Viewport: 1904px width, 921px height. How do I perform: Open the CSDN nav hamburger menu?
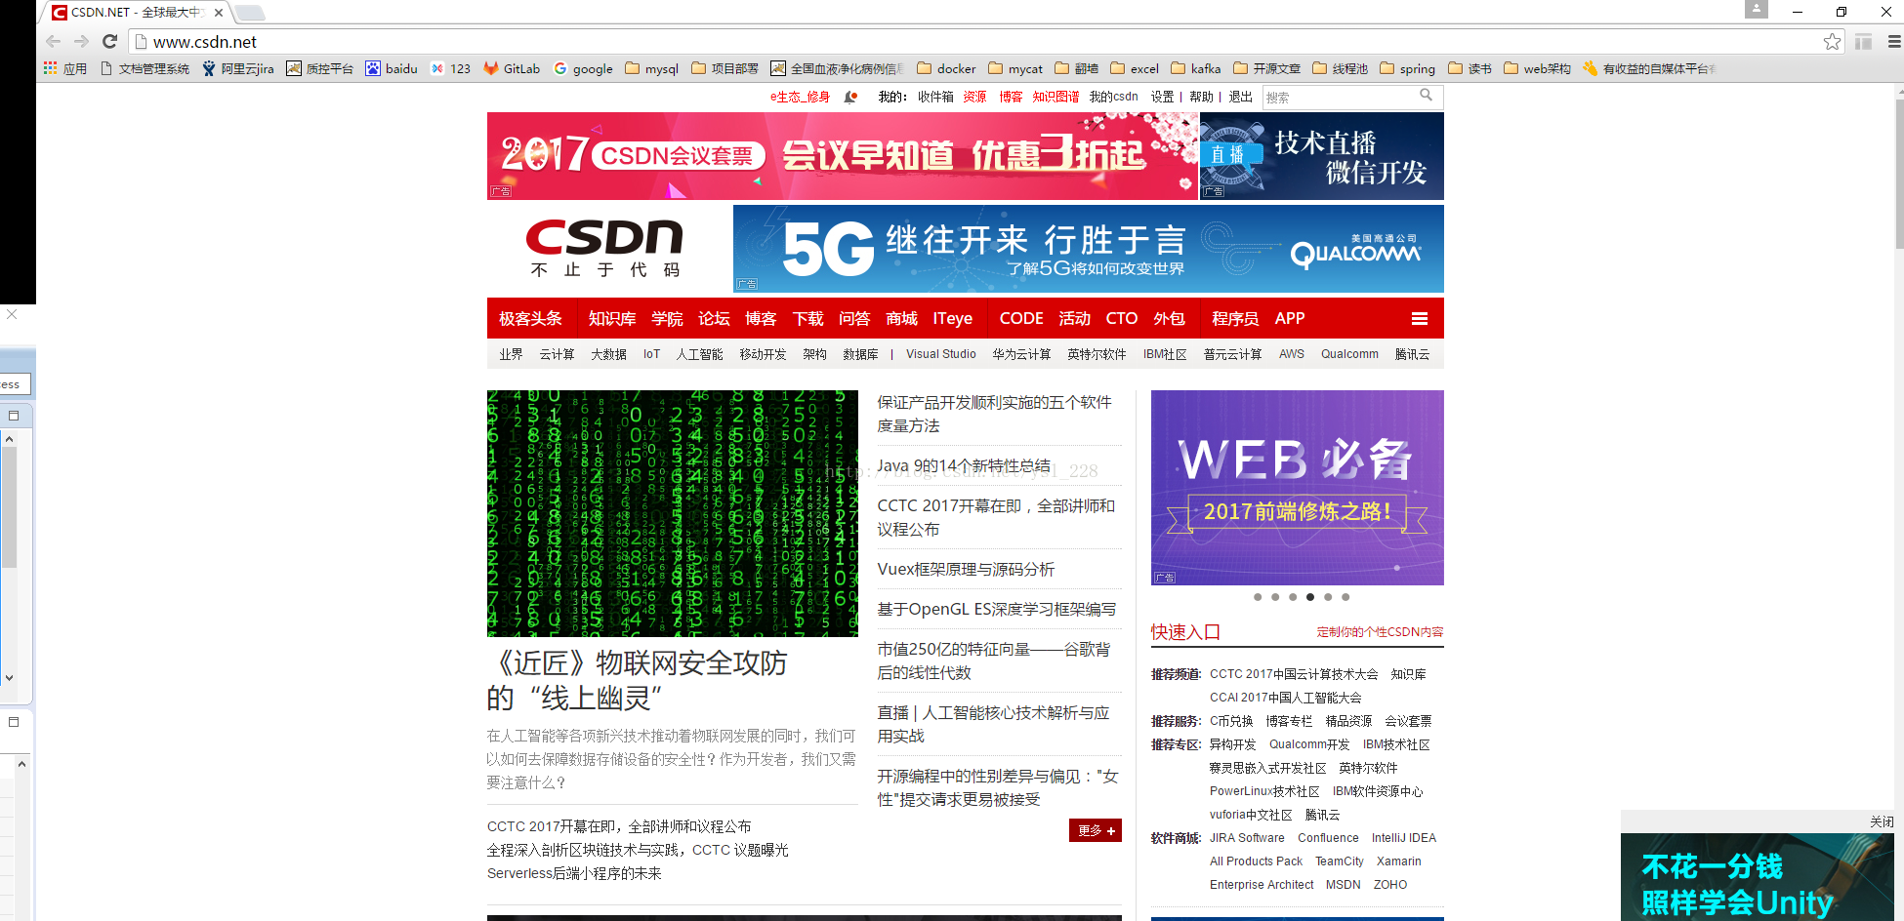[x=1420, y=319]
